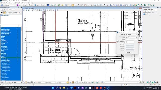Screen dimensions: 161x90
Task: Click the zoom in magnifier in View 1 toolbar
Action: [x=34, y=10]
